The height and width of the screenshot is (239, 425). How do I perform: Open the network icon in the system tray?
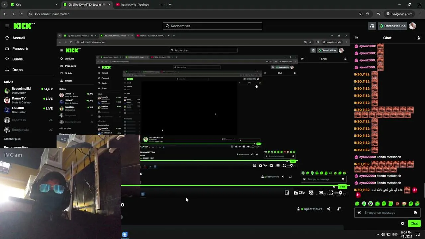(388, 235)
